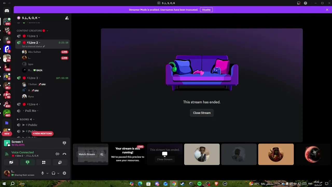The image size is (332, 187).
Task: Click the invite members icon in server header
Action: [x=67, y=18]
